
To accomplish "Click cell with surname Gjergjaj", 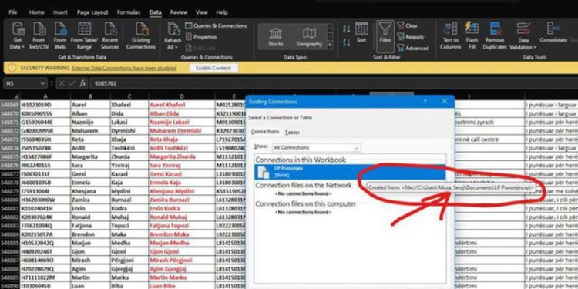I will 129,269.
